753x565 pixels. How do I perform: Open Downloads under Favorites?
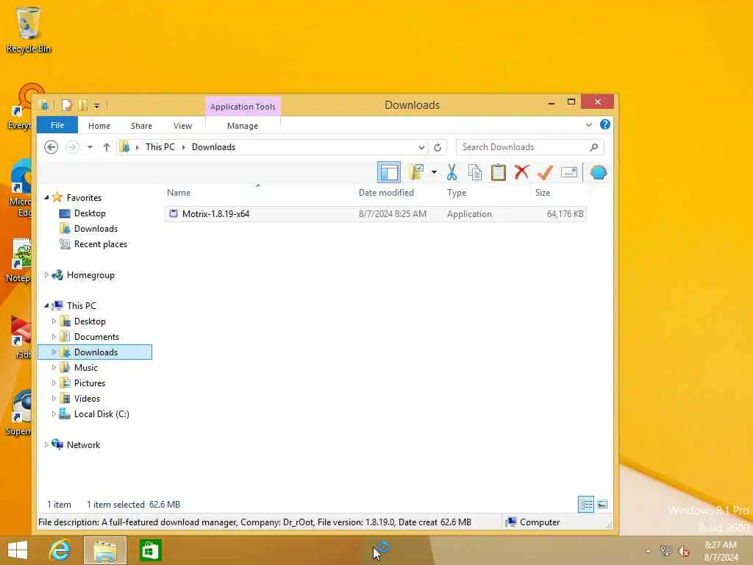click(x=96, y=228)
